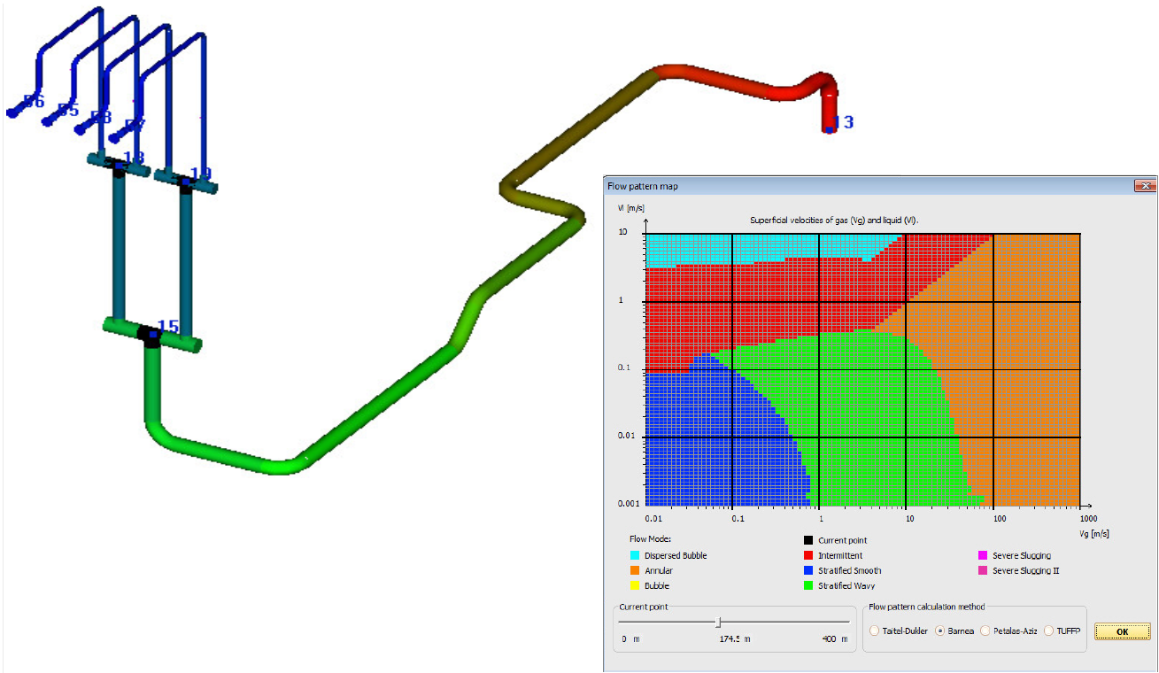This screenshot has height=673, width=1159.
Task: Click the 'Flow Mode:' legend heading
Action: 650,538
